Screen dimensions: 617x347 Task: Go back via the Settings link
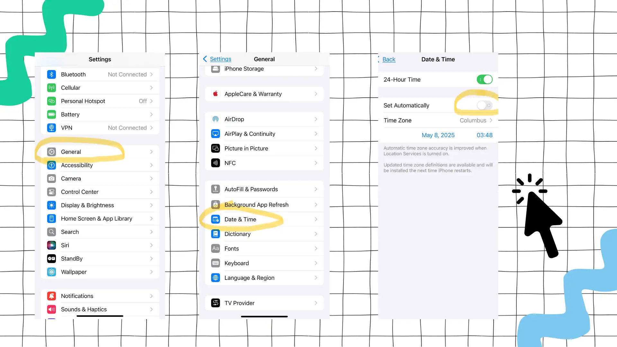click(220, 59)
